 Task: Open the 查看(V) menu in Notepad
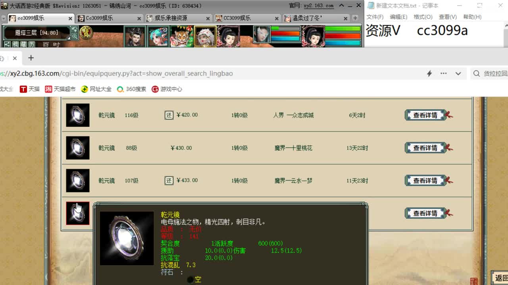(x=448, y=17)
